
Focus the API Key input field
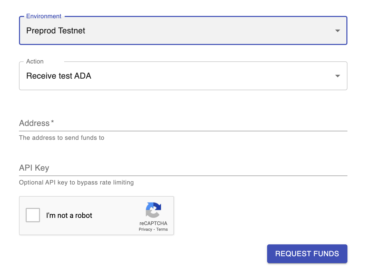pyautogui.click(x=183, y=168)
